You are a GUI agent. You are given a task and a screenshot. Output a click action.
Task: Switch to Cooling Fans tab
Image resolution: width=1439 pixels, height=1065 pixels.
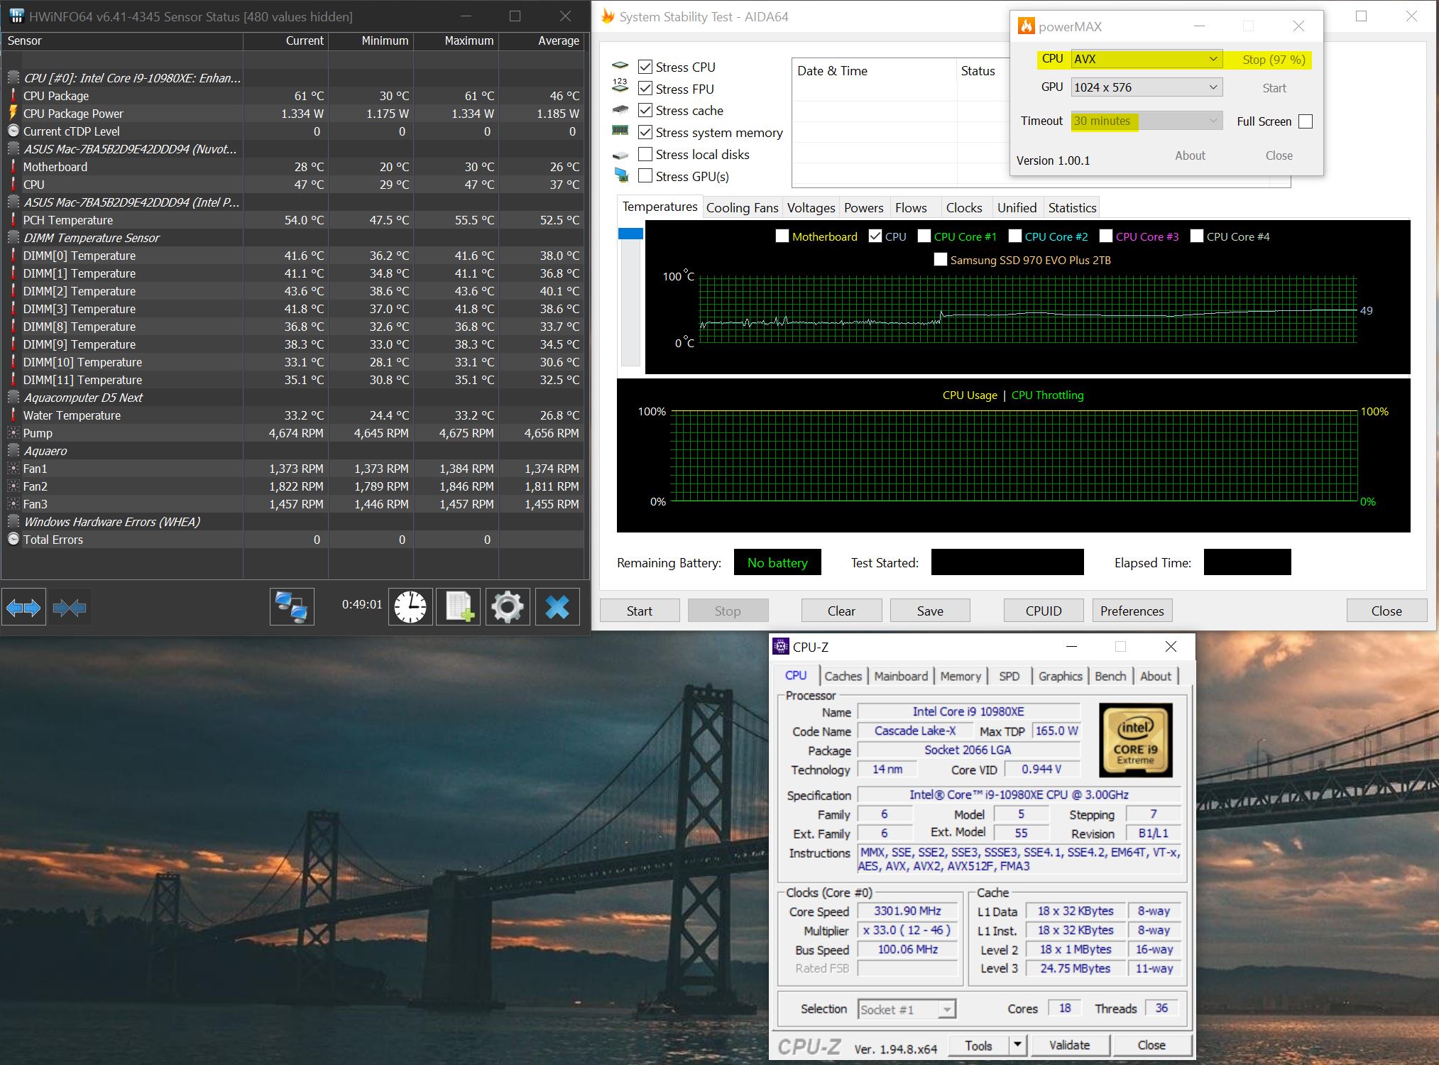pos(742,207)
